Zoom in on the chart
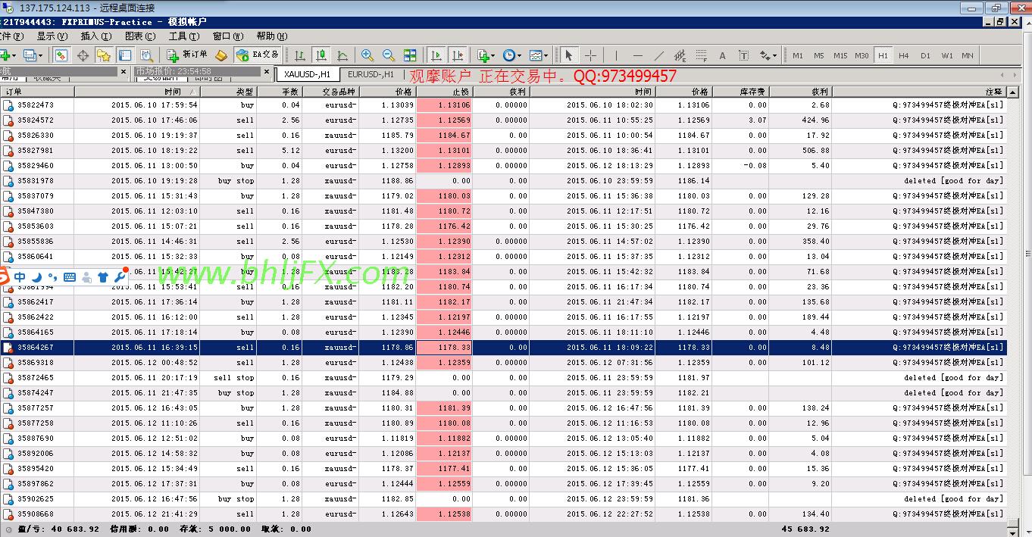1032x537 pixels. (x=367, y=55)
